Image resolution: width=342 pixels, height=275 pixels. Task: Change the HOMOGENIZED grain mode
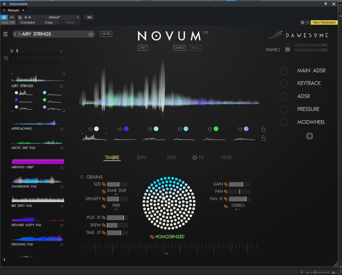point(170,237)
